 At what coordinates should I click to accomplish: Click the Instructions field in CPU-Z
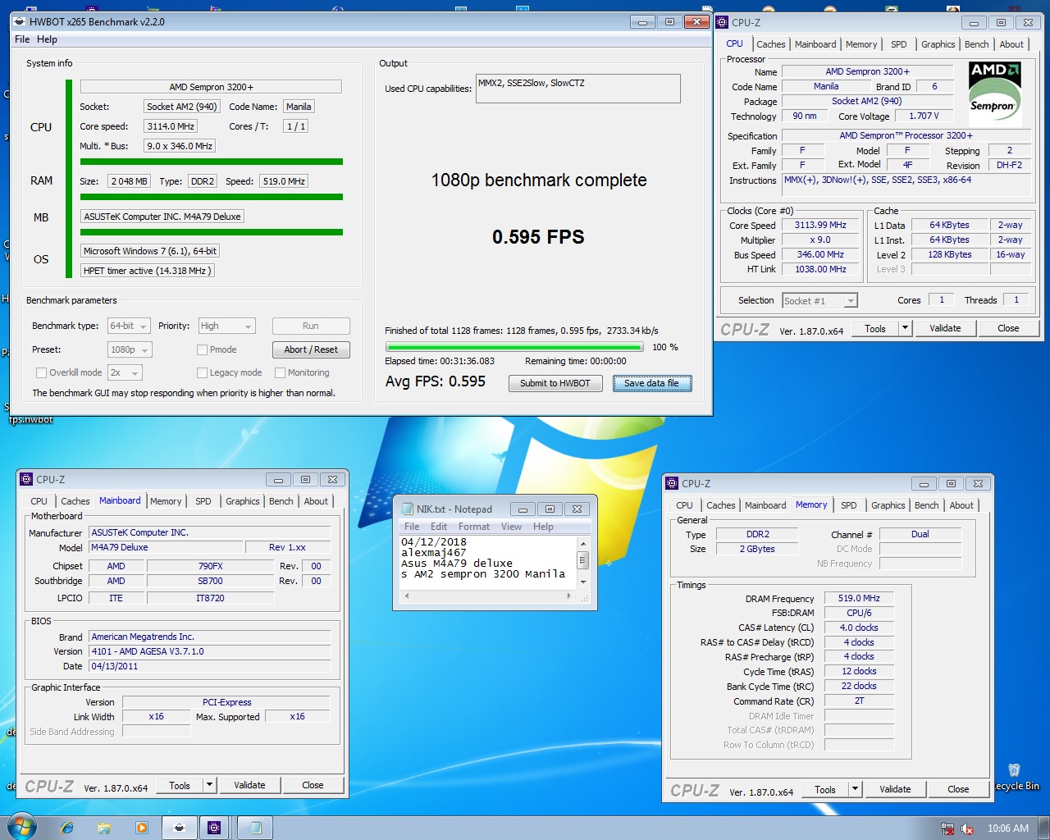click(907, 185)
